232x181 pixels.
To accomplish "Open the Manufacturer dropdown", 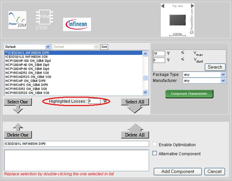I will [204, 81].
